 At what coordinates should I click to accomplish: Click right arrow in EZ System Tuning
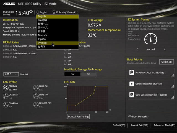tap(164, 49)
